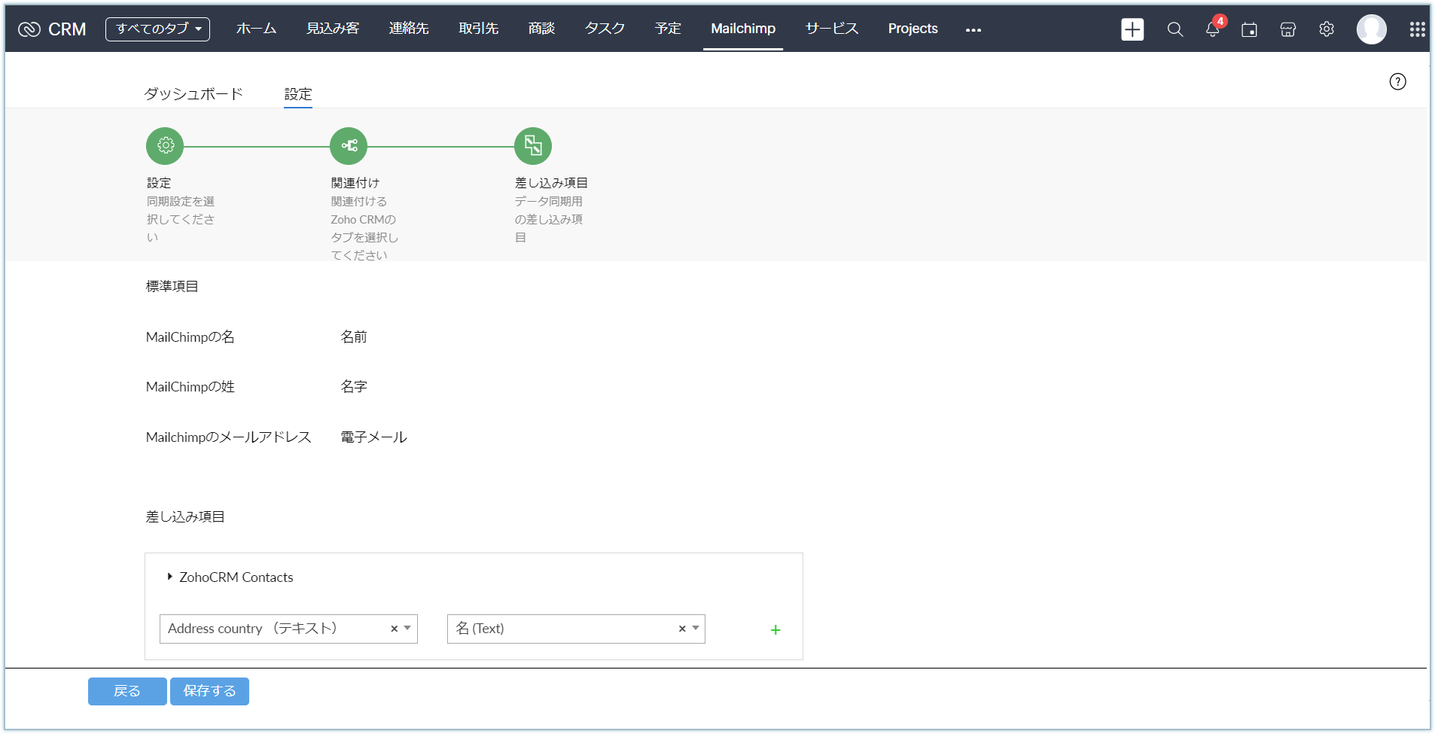Go to the 見込み客 tab

pyautogui.click(x=333, y=29)
